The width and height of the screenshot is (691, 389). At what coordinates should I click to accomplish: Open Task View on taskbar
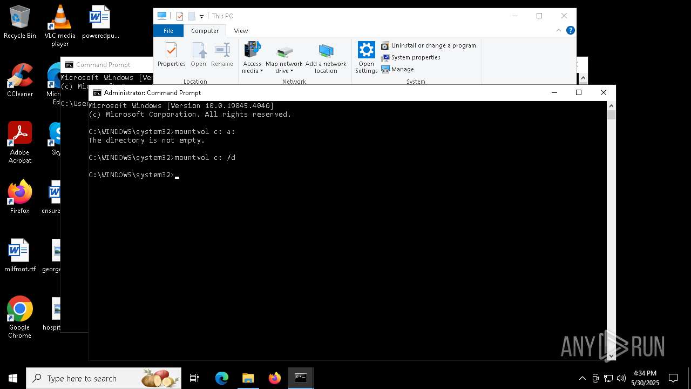[x=194, y=378]
